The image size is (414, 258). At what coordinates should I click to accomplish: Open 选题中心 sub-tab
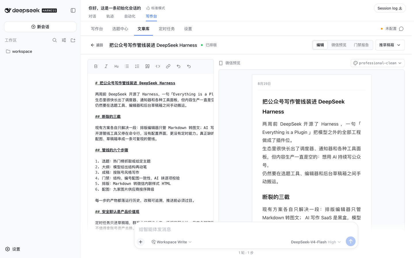120,29
